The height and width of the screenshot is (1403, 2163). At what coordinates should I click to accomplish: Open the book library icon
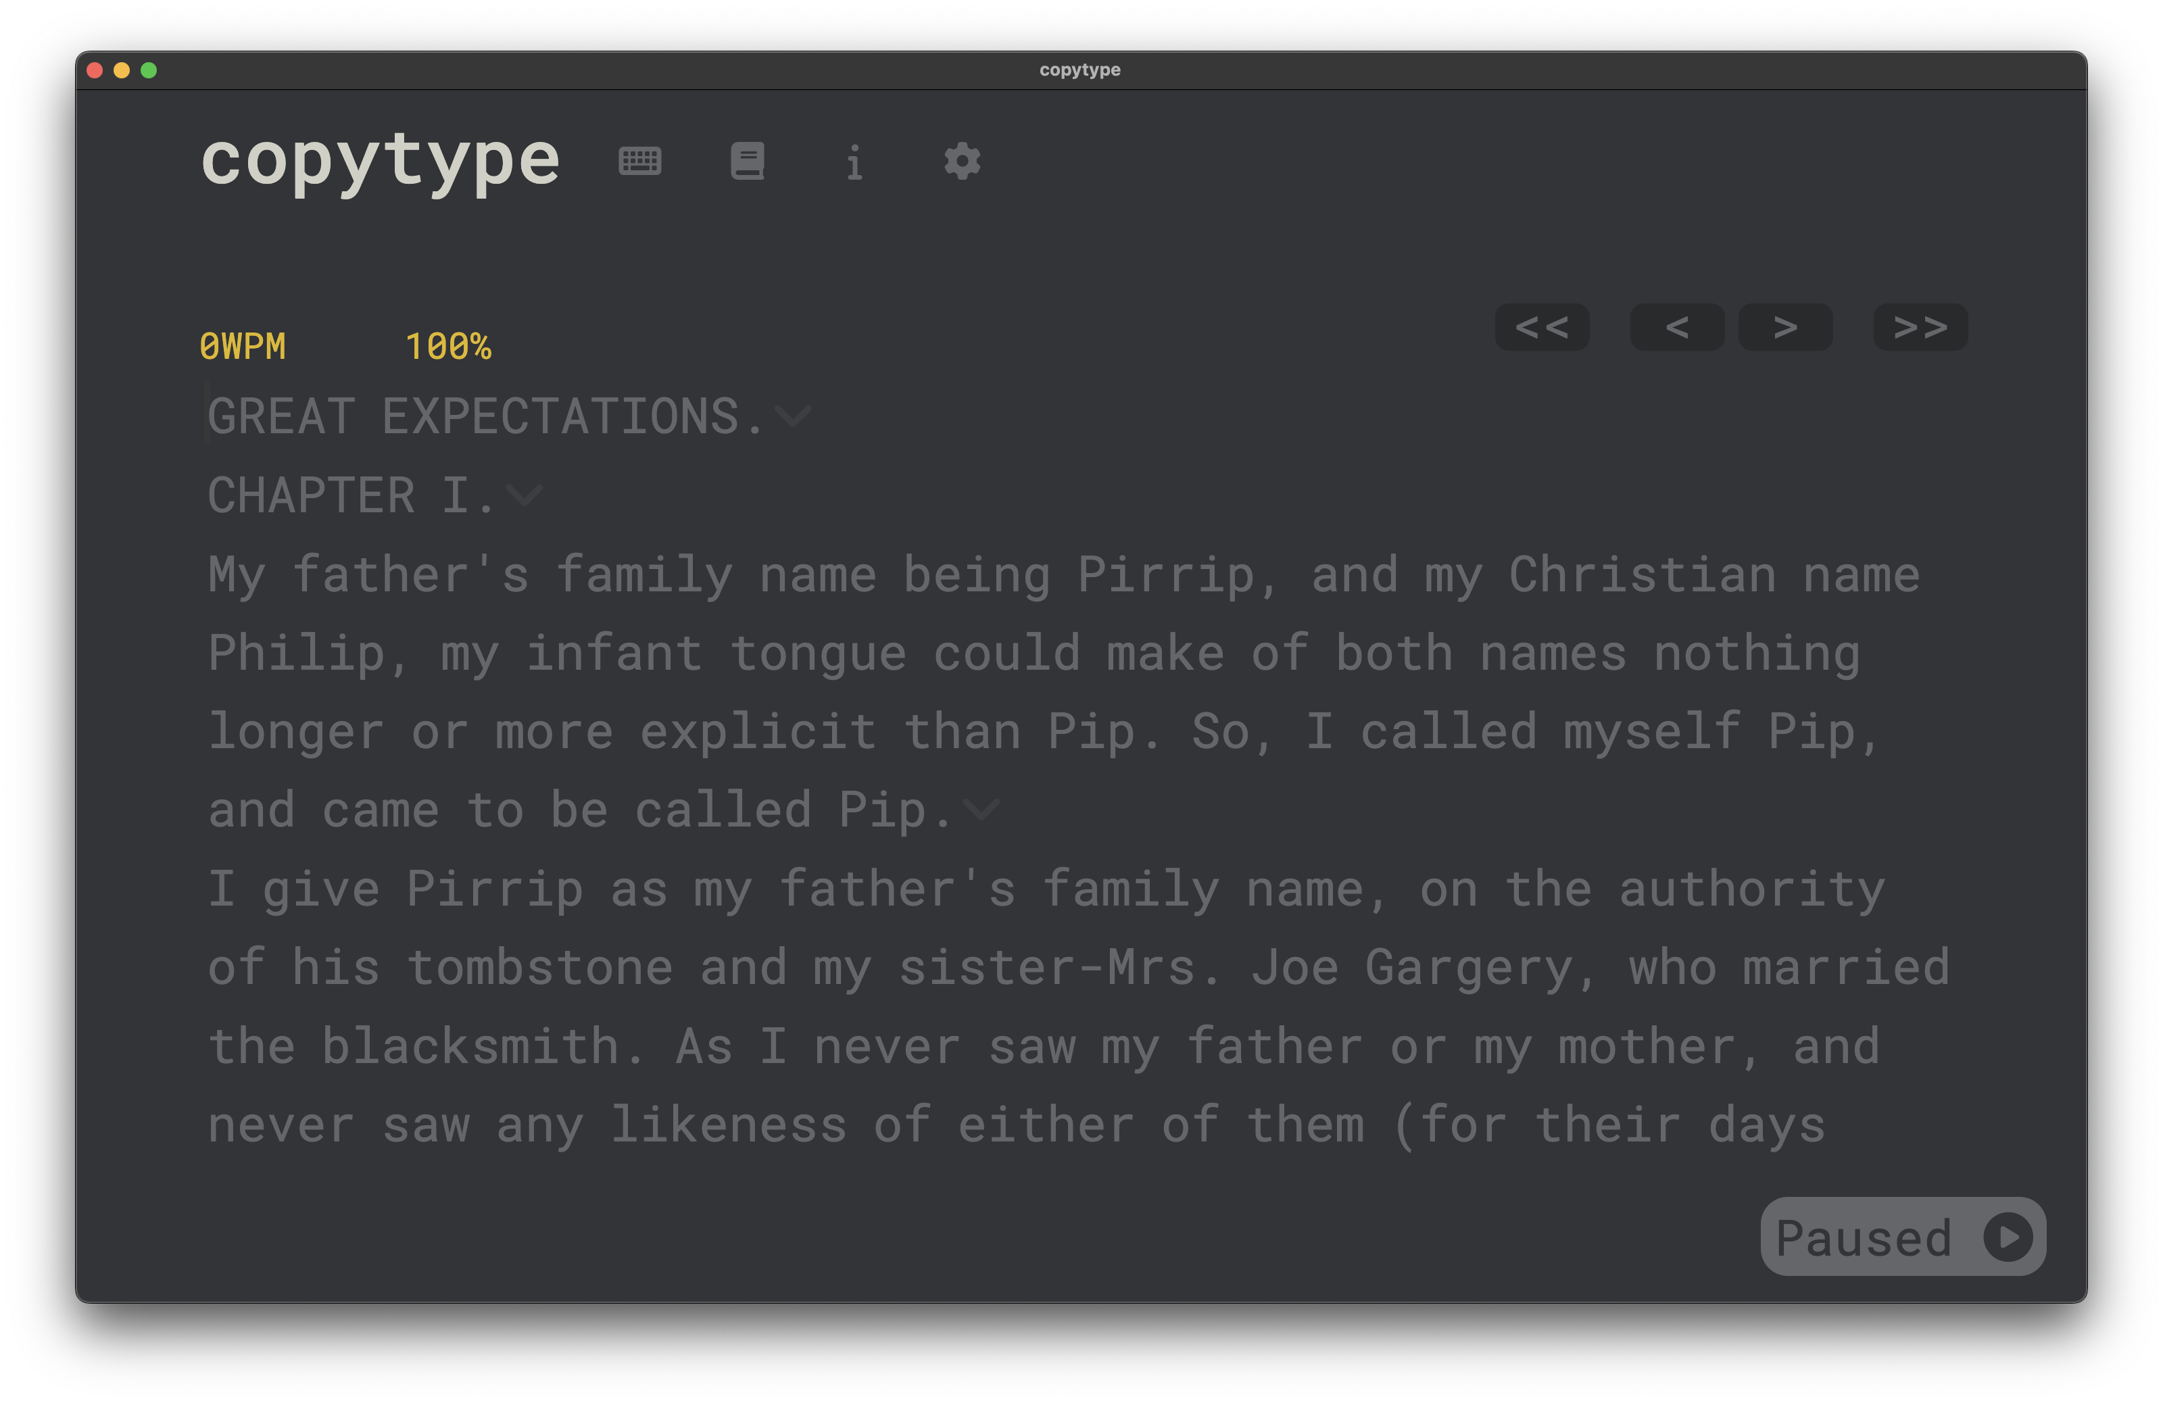pyautogui.click(x=747, y=162)
